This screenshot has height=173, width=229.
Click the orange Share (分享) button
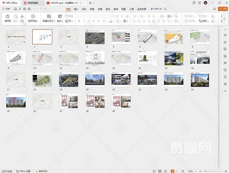pyautogui.click(x=223, y=9)
